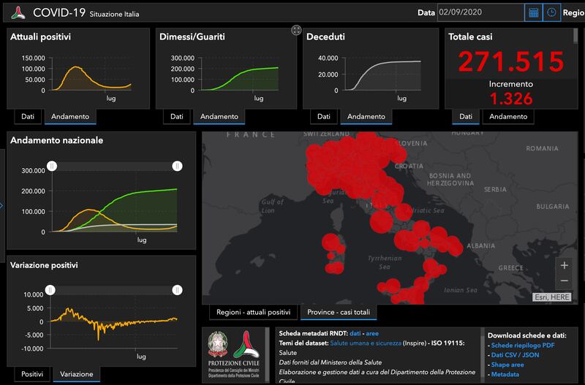Expand chart with the fullscreen icon
The image size is (585, 385).
[x=296, y=30]
